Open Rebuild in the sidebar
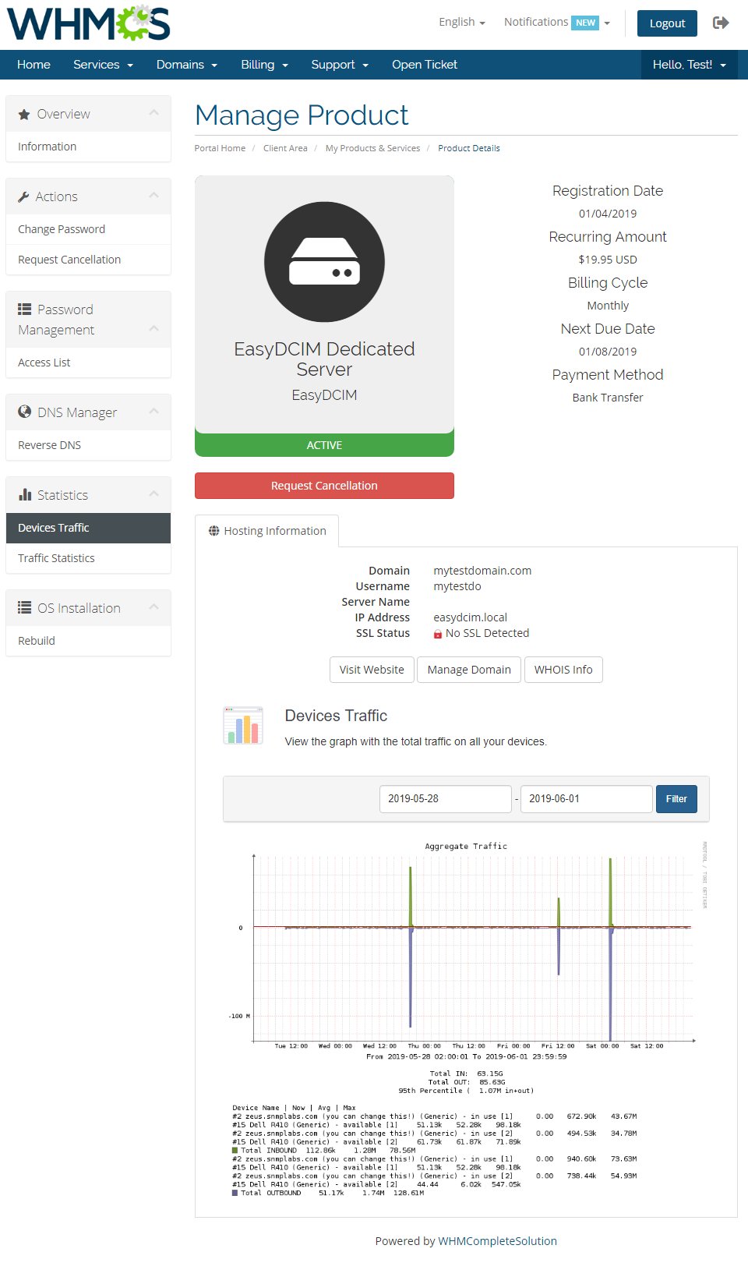Screen dimensions: 748x1277 (88, 641)
